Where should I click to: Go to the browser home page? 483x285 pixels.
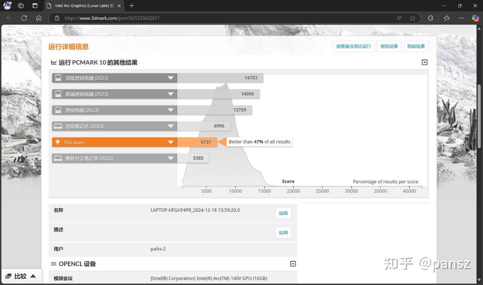[x=39, y=18]
